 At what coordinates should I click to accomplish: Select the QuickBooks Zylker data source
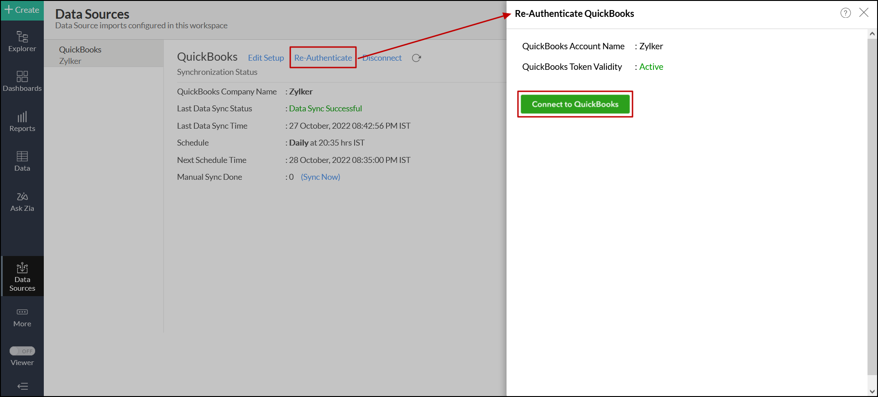[104, 55]
